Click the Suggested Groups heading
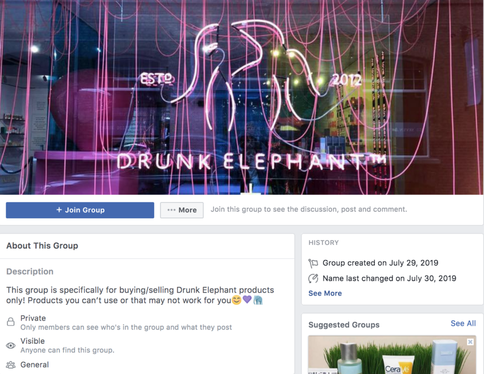Viewport: 484px width, 374px height. (x=344, y=325)
